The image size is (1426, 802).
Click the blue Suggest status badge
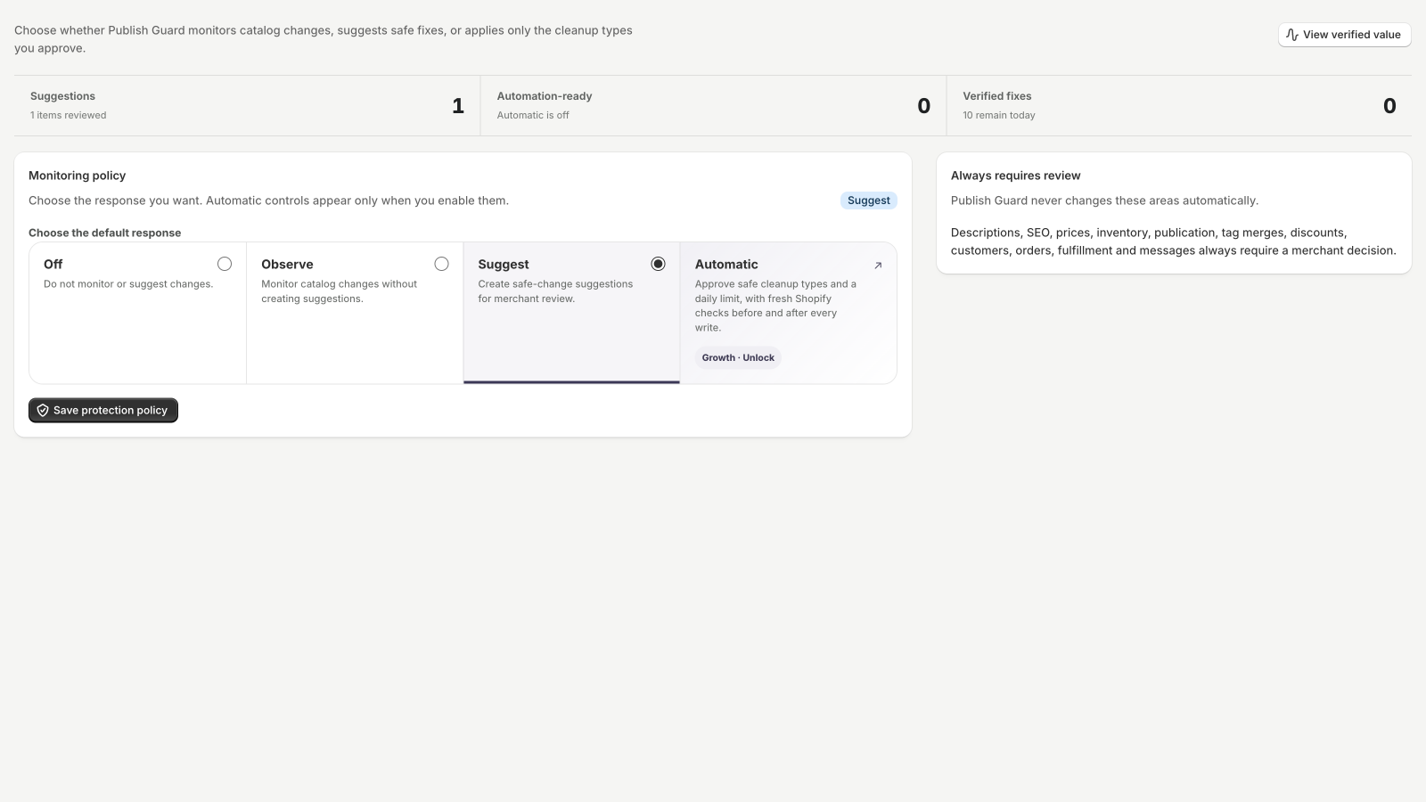[868, 200]
